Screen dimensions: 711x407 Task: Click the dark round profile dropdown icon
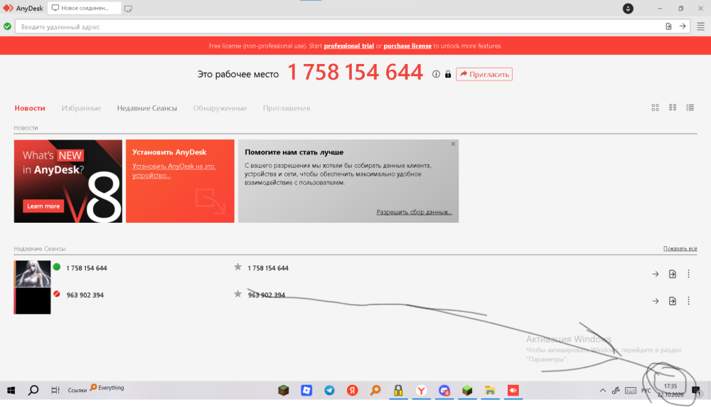628,9
